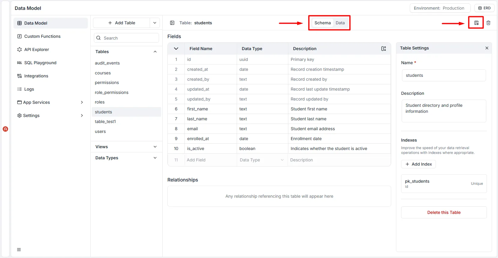Select the courses table in list

click(103, 73)
